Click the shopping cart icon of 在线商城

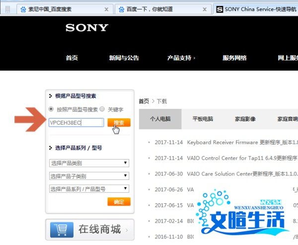click(62, 230)
